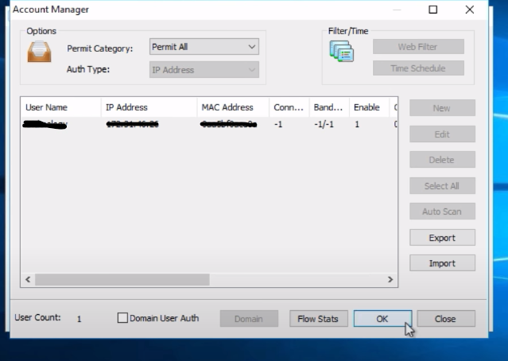The width and height of the screenshot is (508, 361).
Task: Start Auto Scan
Action: [x=442, y=212]
